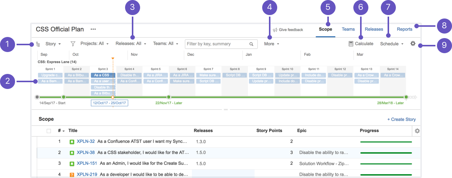Image resolution: width=452 pixels, height=178 pixels.
Task: Click the green story icon for XPLN-32
Action: 72,142
